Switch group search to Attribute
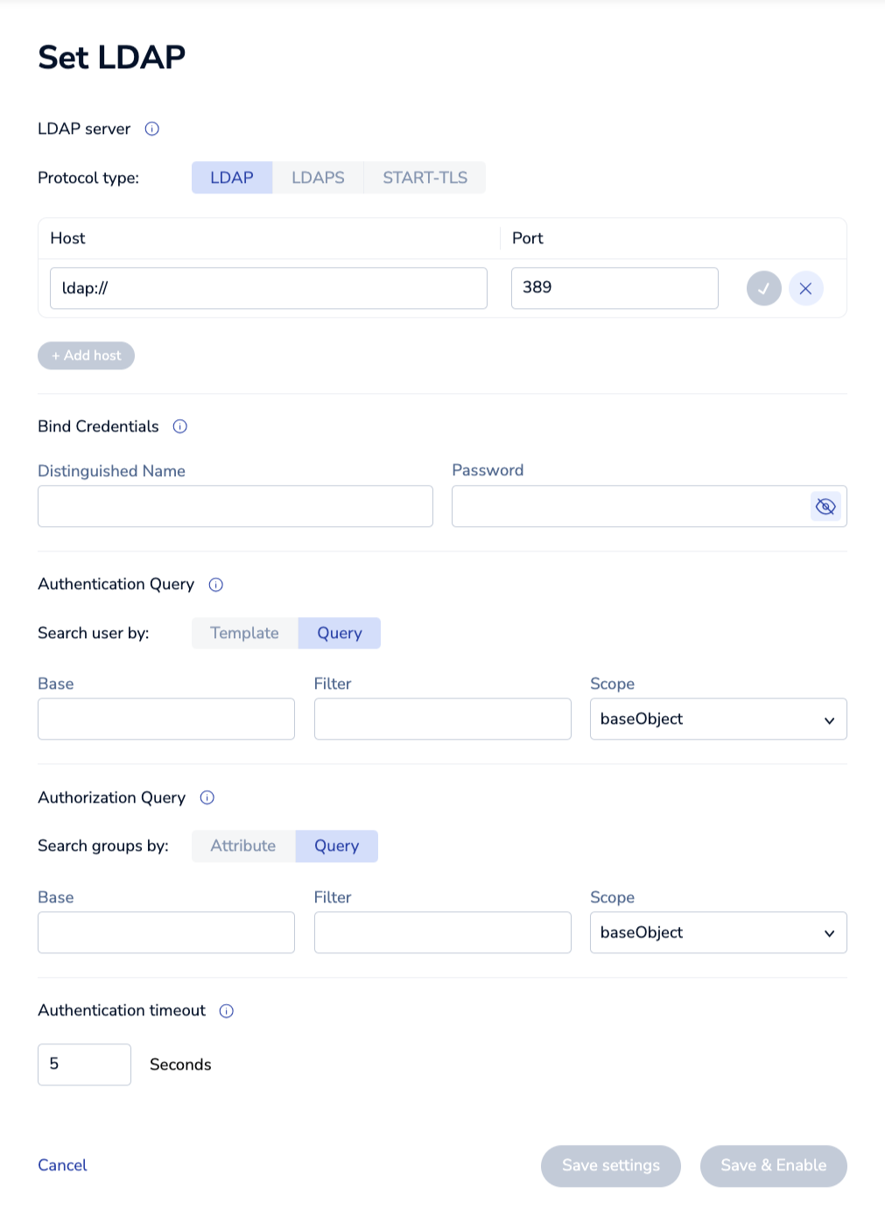 (x=242, y=846)
